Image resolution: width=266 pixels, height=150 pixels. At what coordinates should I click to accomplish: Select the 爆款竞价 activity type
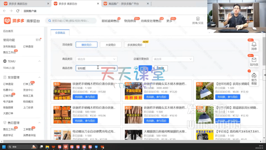point(87,45)
